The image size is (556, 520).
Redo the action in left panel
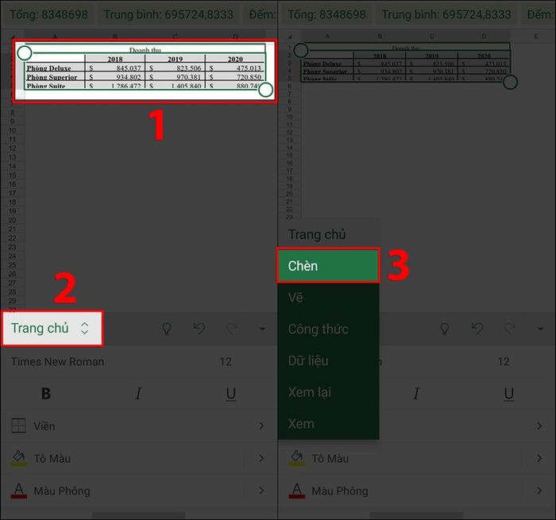point(232,329)
